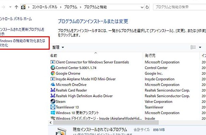
Task: Click the Google Chrome icon in list
Action: (x=53, y=74)
